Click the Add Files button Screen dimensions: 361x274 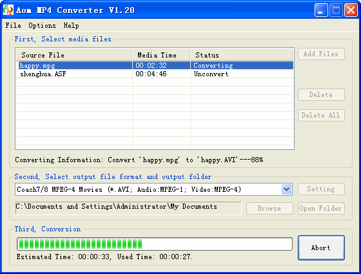321,54
